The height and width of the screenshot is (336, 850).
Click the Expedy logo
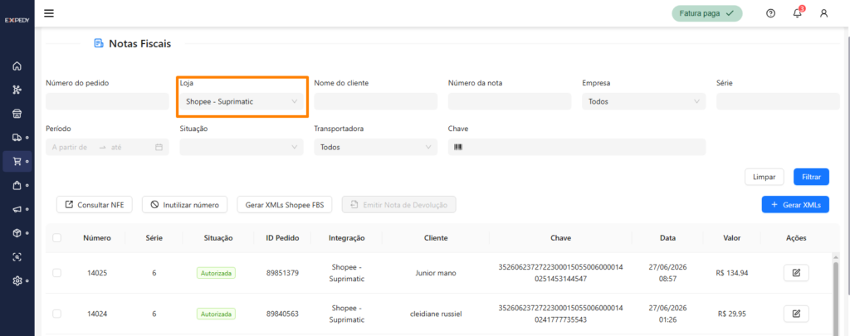(x=17, y=20)
